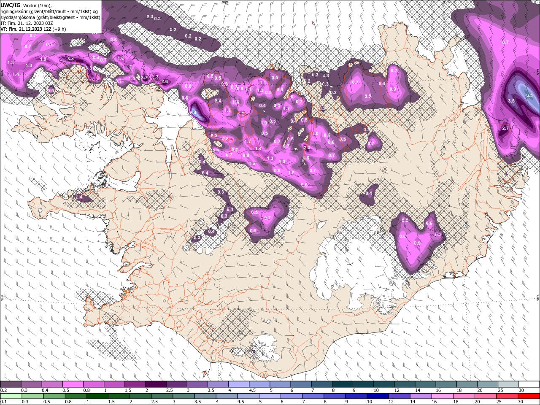Click the snow legend swatch starting at 3
Image resolution: width=540 pixels, height=405 pixels.
click(197, 384)
